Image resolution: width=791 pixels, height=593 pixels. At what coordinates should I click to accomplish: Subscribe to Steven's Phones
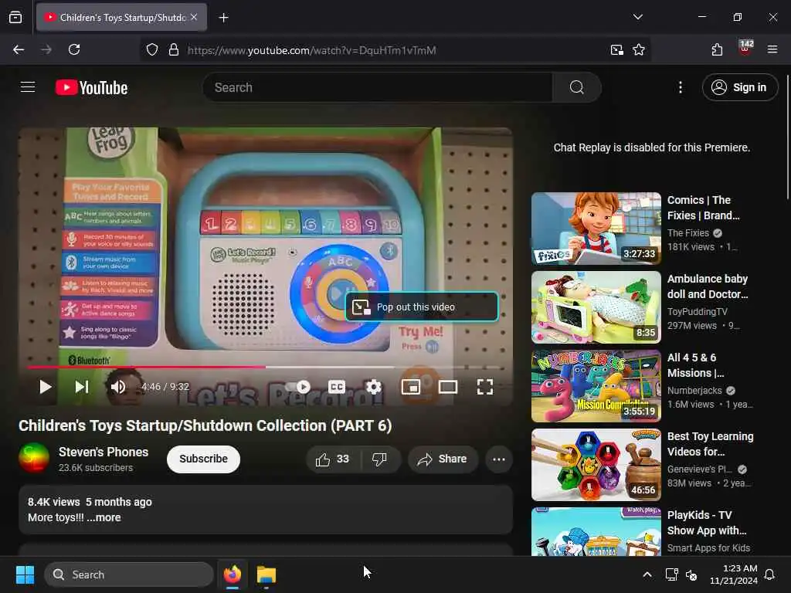[203, 459]
